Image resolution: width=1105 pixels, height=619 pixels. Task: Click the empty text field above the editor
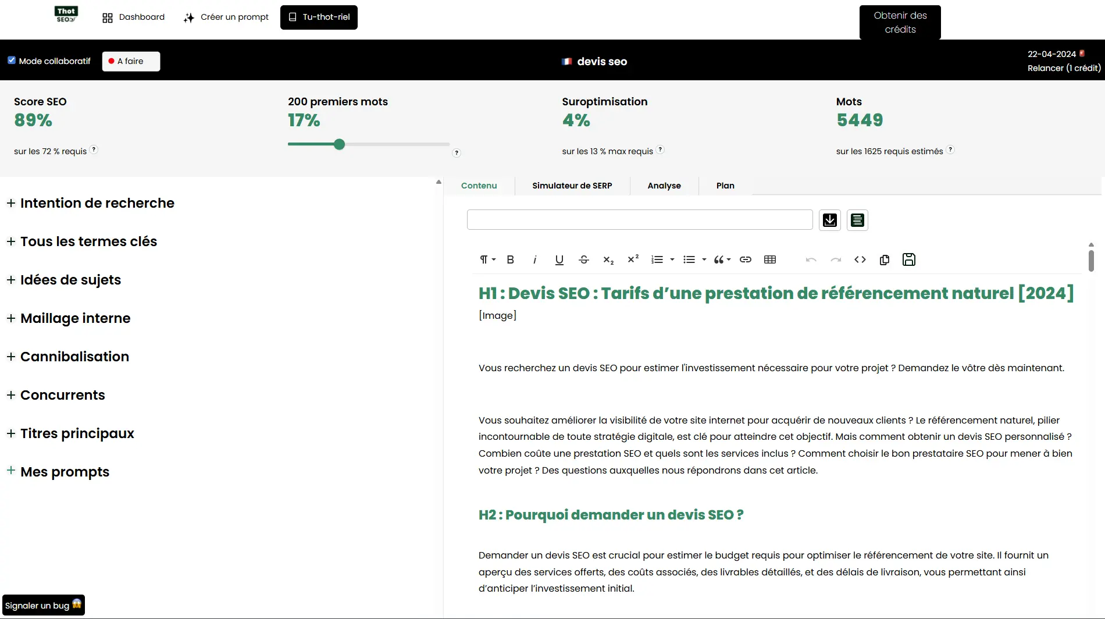pos(639,220)
